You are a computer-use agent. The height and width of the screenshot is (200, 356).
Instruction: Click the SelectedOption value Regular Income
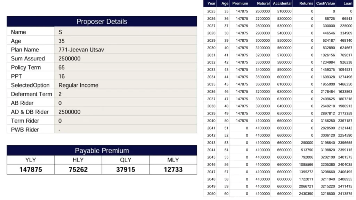point(78,85)
